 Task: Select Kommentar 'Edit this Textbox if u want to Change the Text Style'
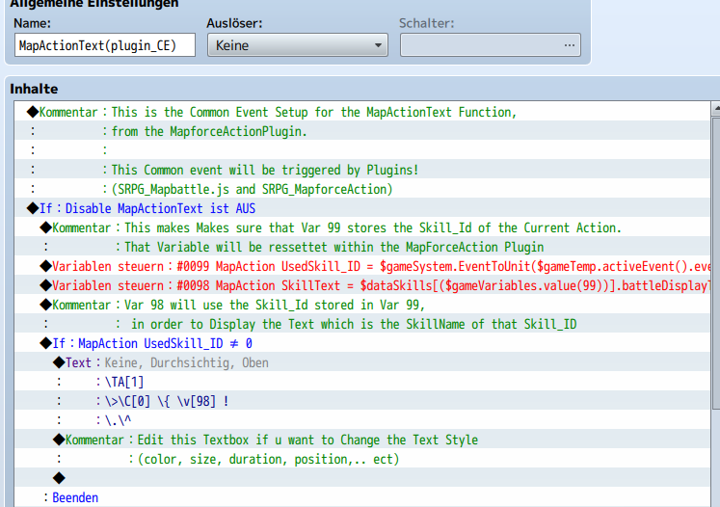click(362, 440)
